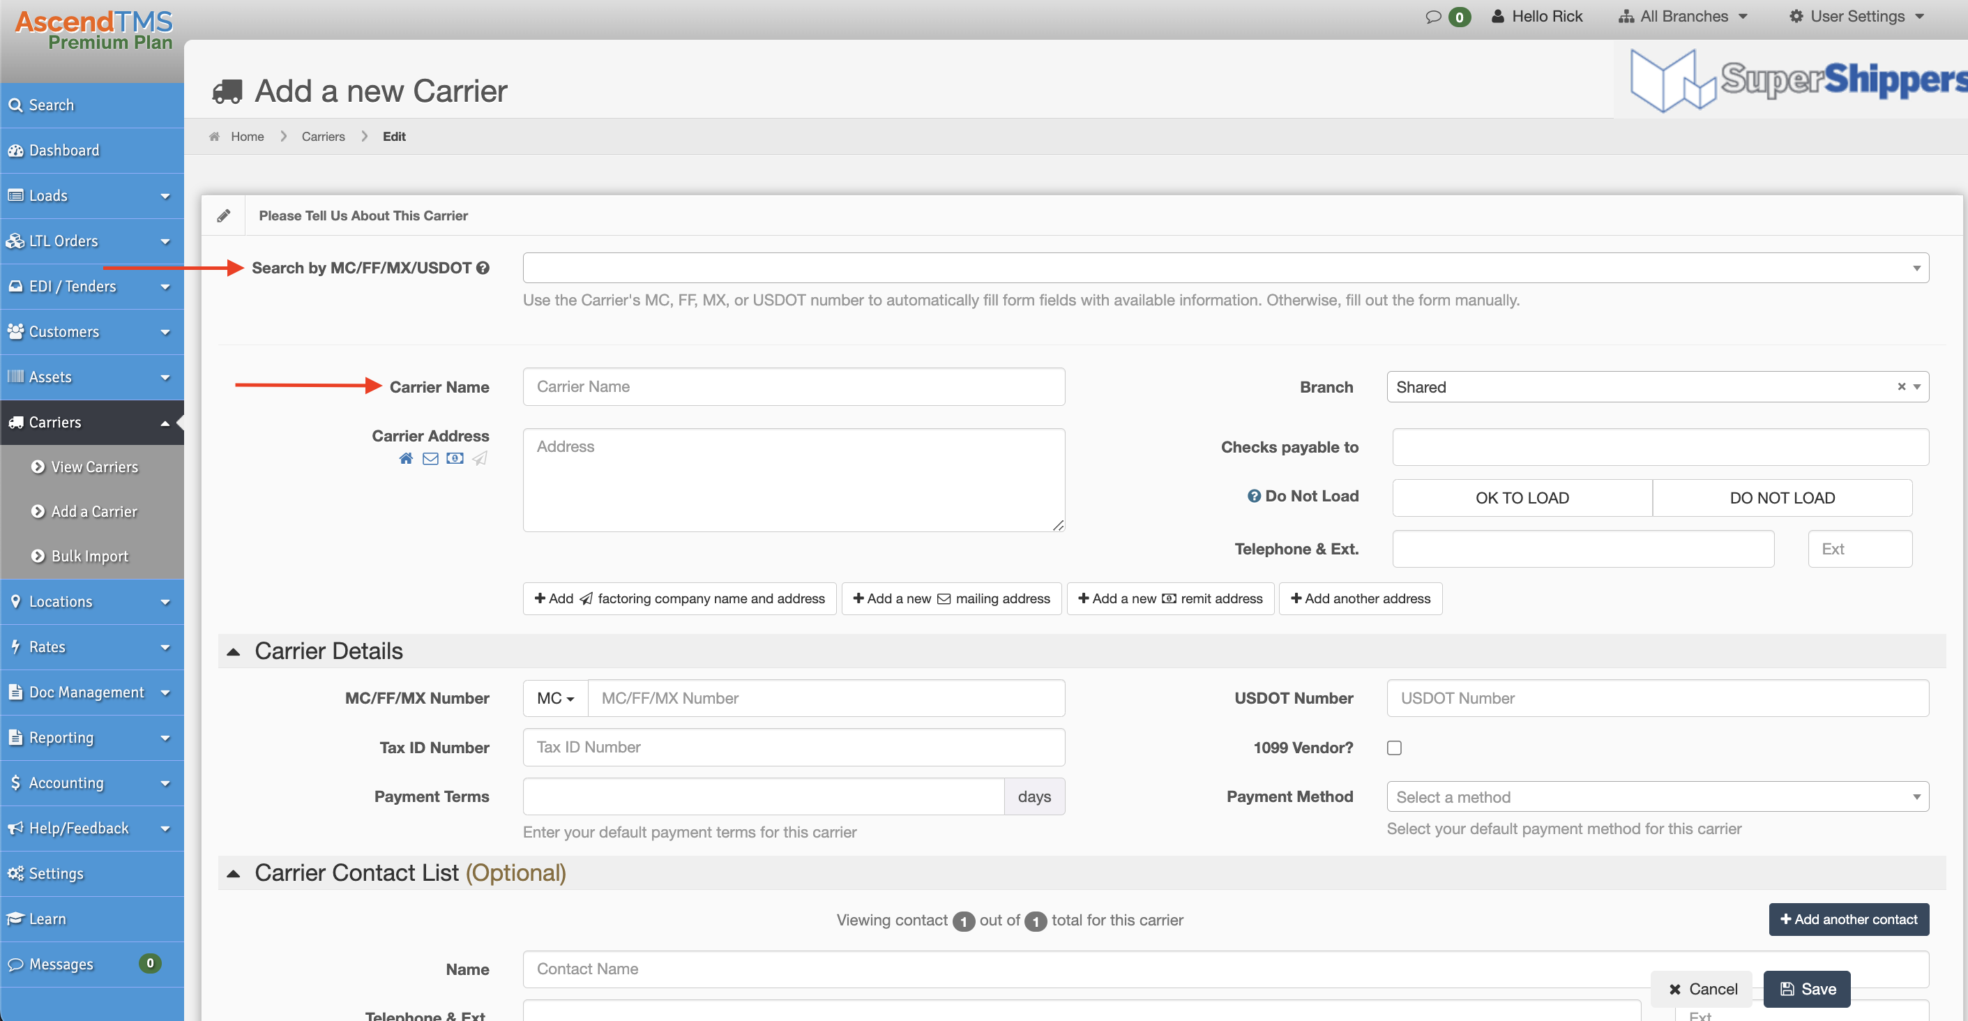Image resolution: width=1968 pixels, height=1021 pixels.
Task: Focus the Tax ID Number field
Action: tap(794, 748)
